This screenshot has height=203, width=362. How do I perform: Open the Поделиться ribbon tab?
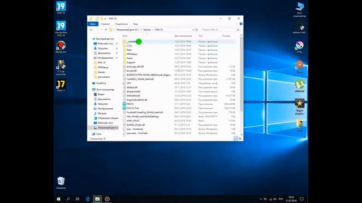(122, 24)
